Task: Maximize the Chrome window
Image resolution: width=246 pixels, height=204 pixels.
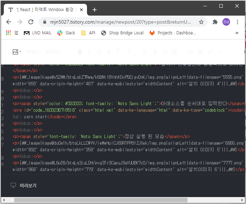Action: coord(221,6)
